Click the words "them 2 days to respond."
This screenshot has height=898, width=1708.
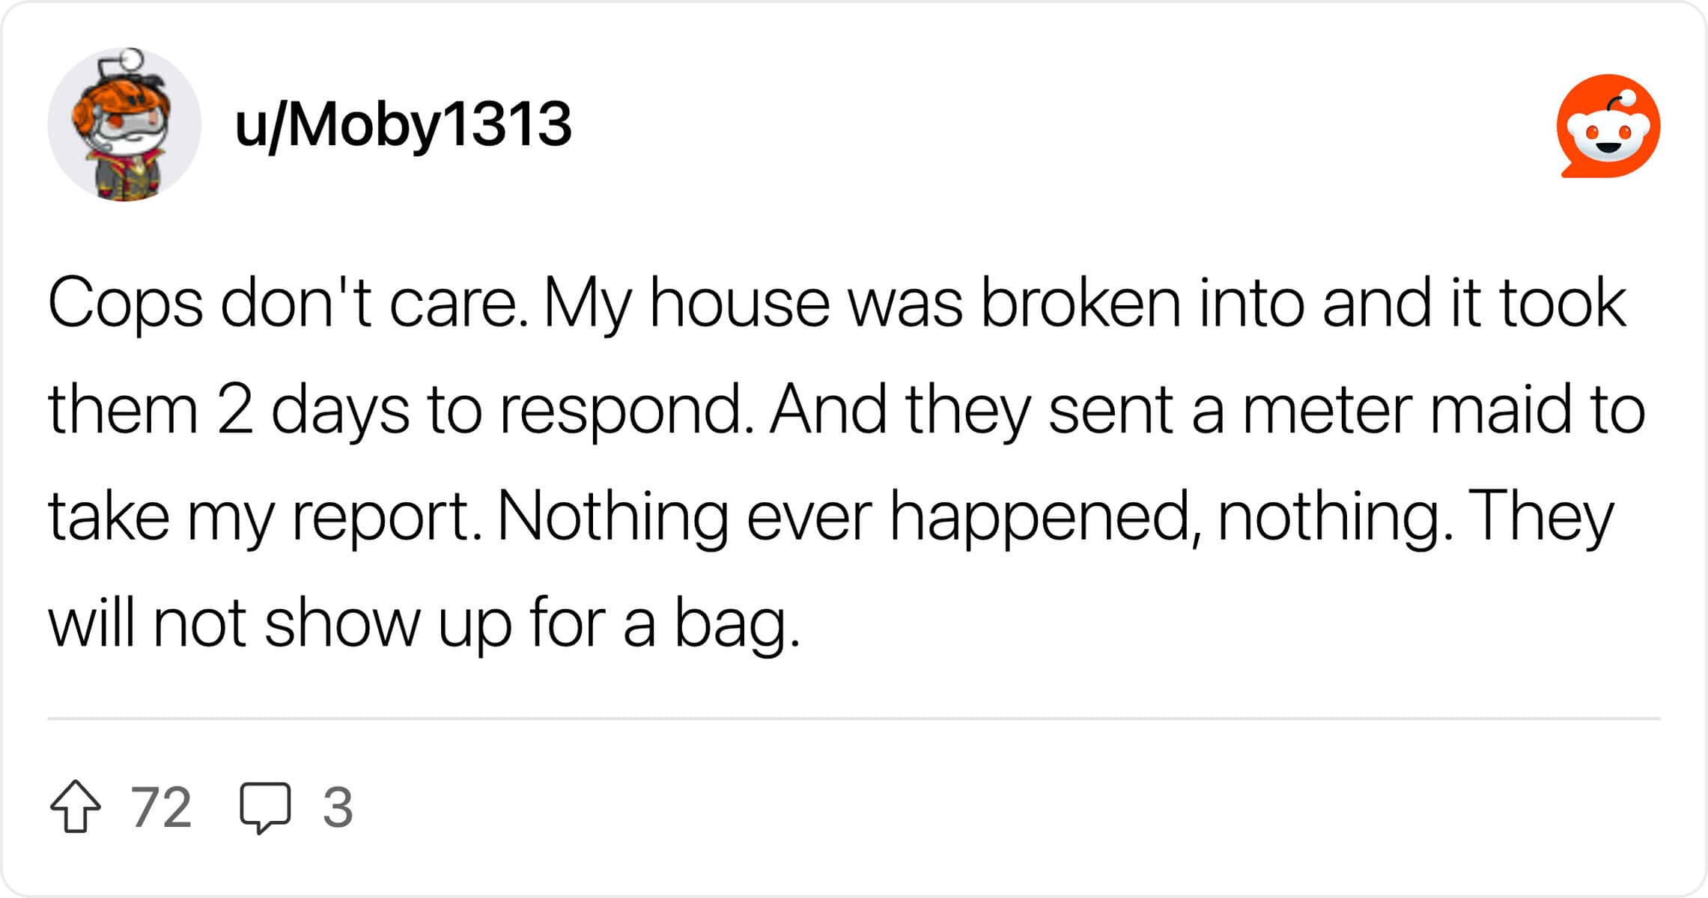pos(401,410)
